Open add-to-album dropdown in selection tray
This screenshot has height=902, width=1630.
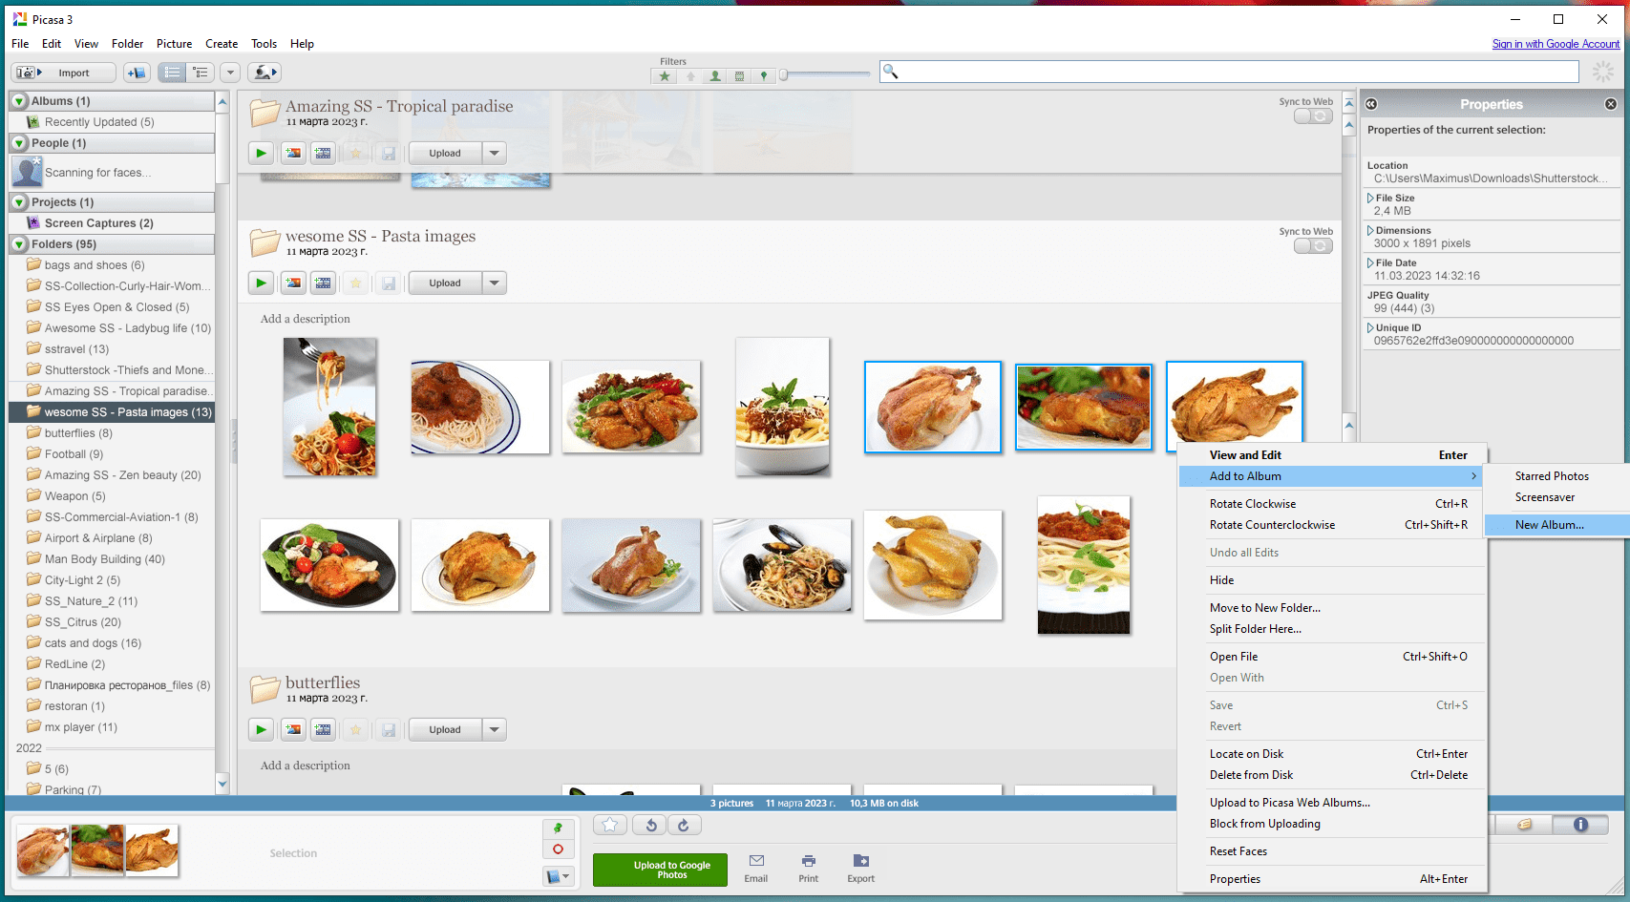(x=558, y=876)
